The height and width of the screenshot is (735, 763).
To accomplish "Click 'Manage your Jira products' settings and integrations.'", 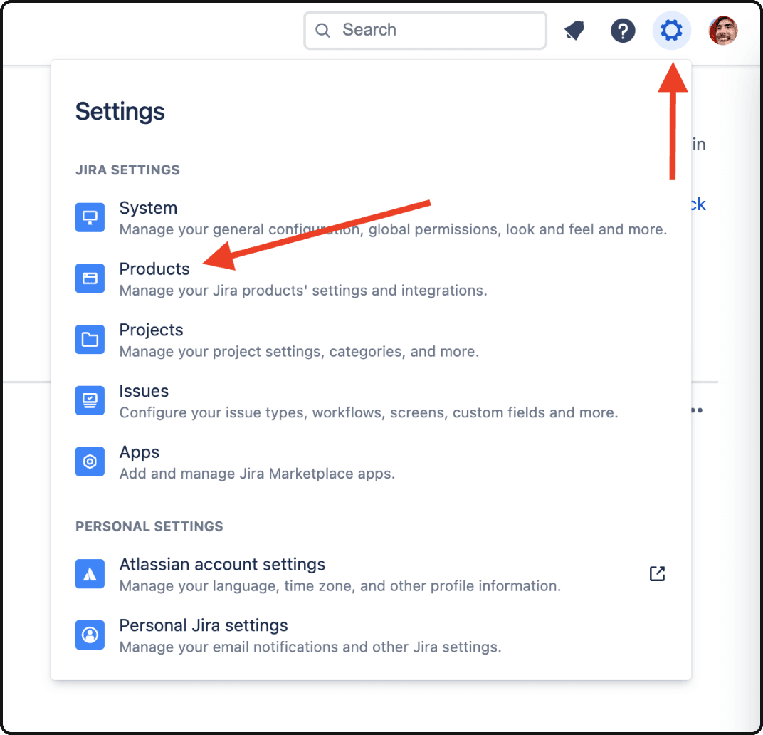I will [x=303, y=291].
